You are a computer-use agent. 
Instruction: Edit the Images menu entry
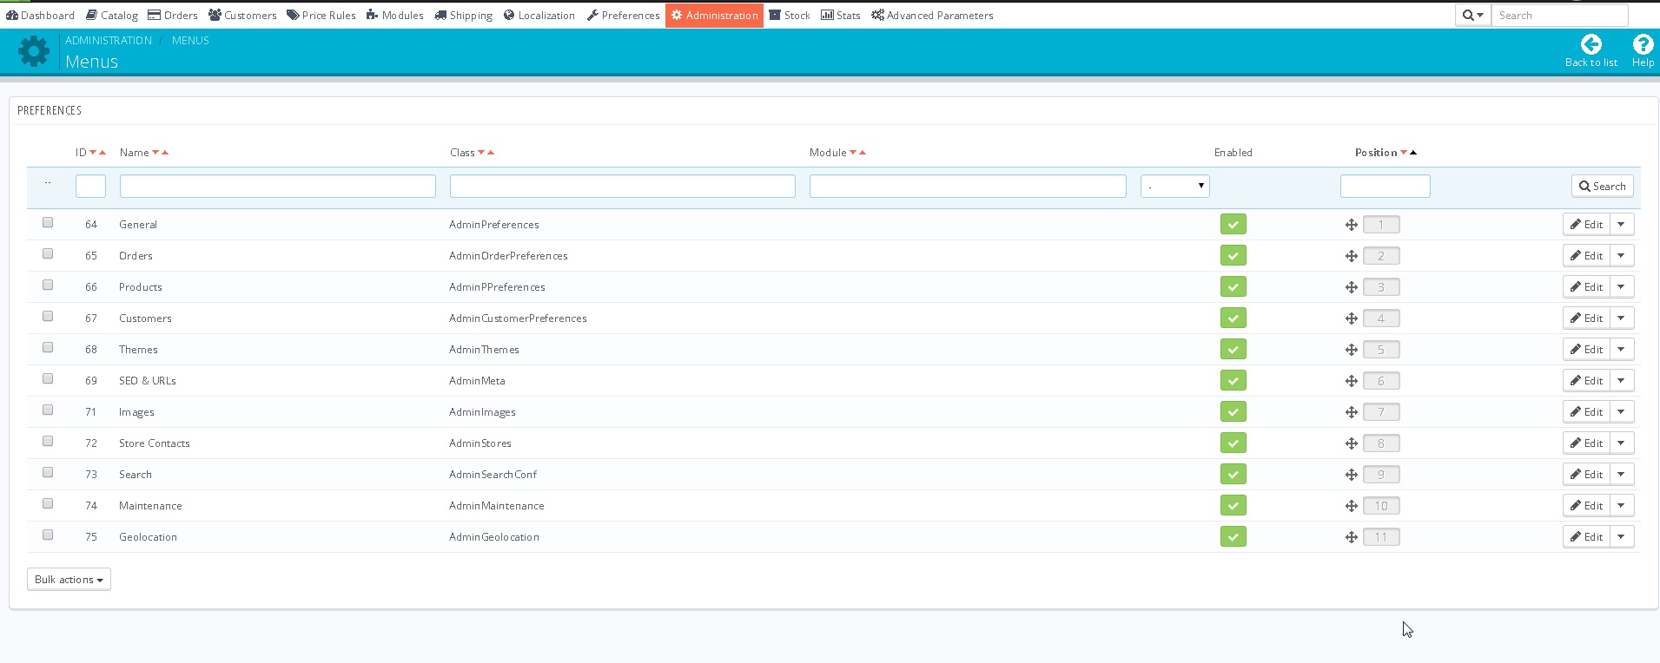point(1586,412)
